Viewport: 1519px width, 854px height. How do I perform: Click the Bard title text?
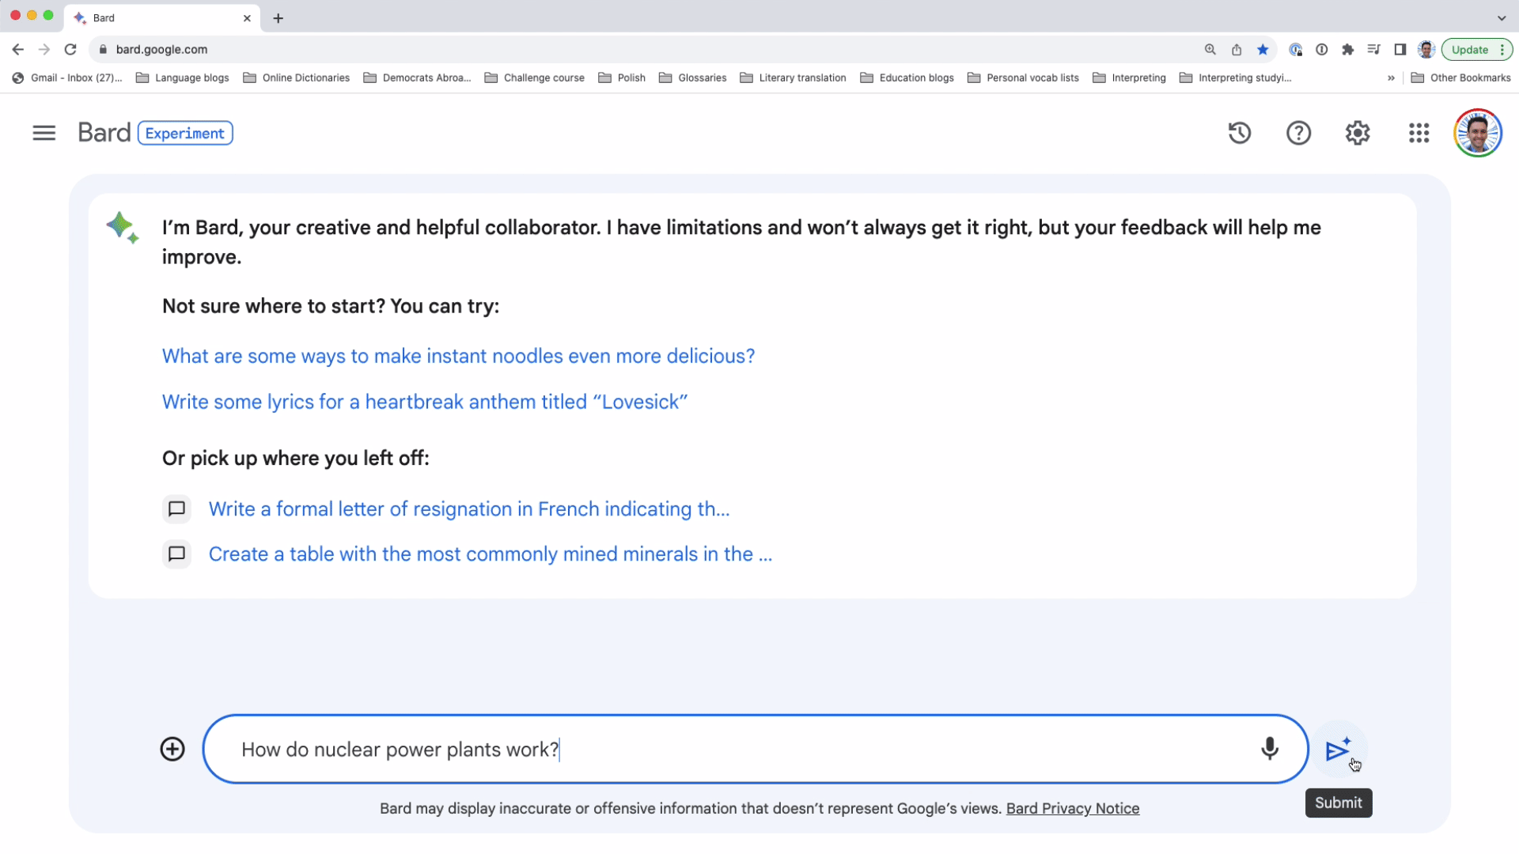click(104, 133)
